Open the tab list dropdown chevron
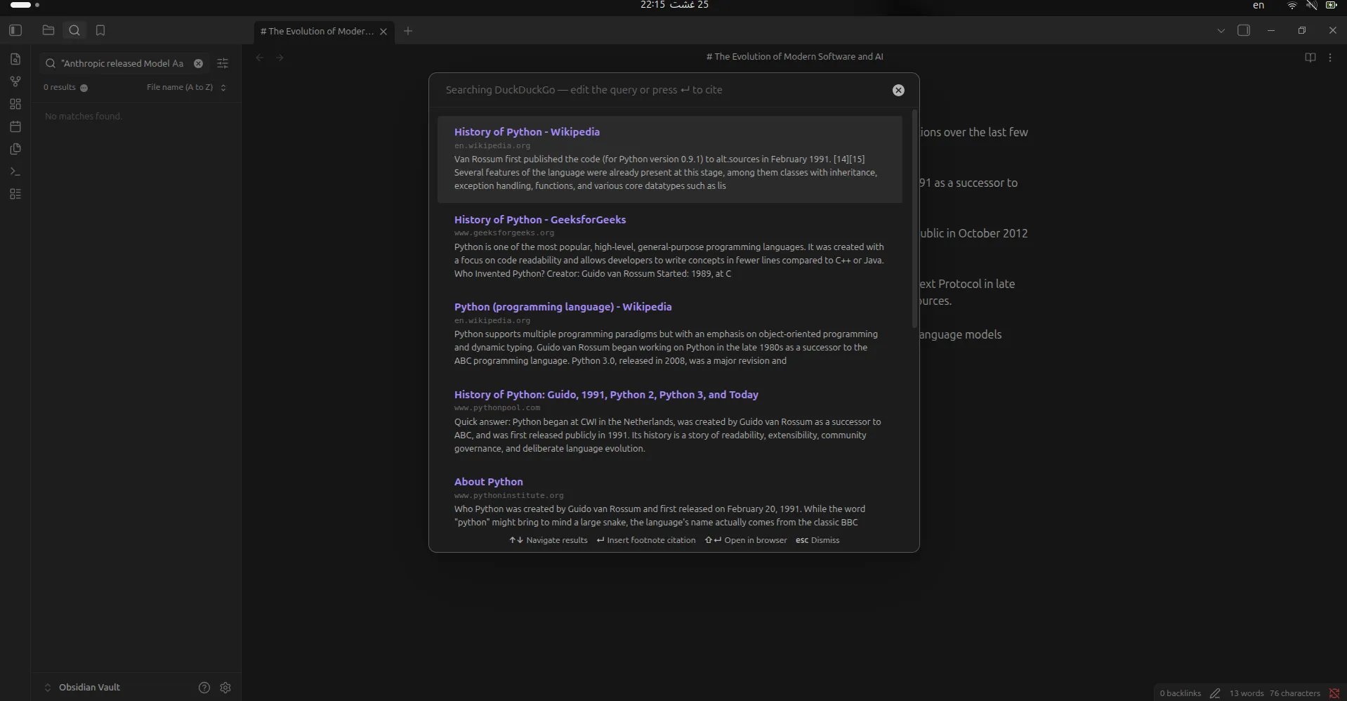The width and height of the screenshot is (1347, 701). pyautogui.click(x=1221, y=31)
